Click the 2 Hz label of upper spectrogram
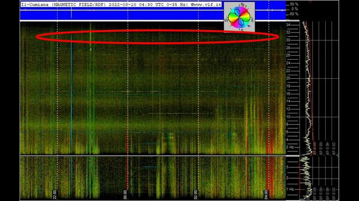 290,147
